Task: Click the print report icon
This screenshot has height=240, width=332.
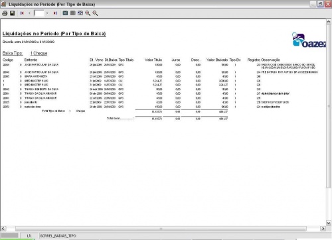Action: click(x=5, y=13)
